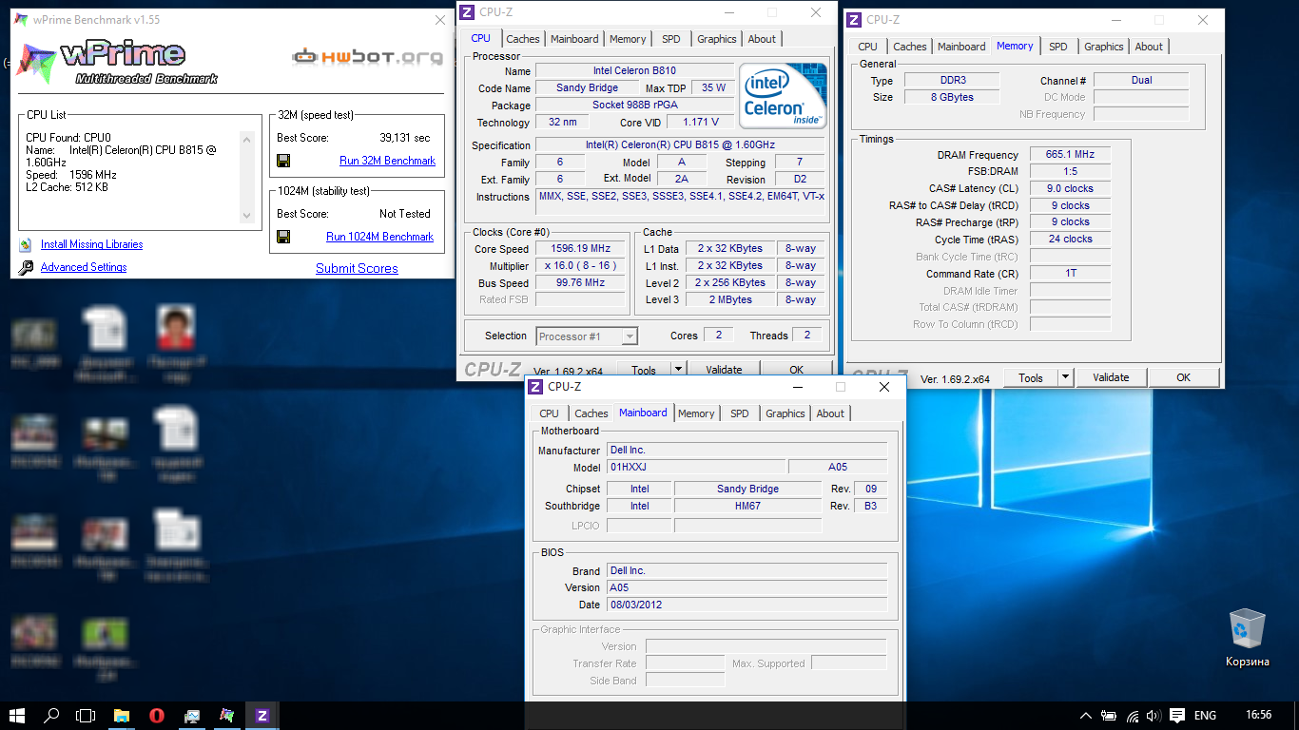
Task: Click the 08/03/2012 BIOS date field
Action: pos(746,605)
